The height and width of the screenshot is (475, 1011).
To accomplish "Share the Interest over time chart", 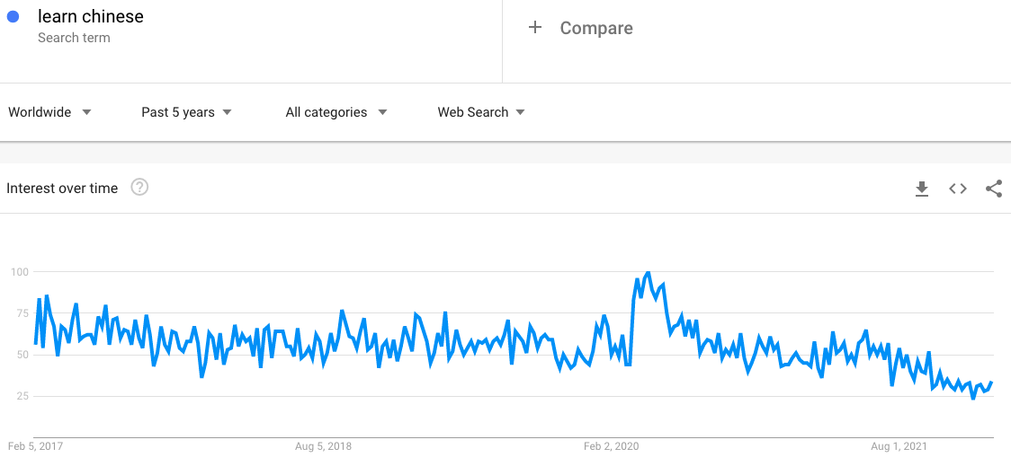I will (x=994, y=189).
